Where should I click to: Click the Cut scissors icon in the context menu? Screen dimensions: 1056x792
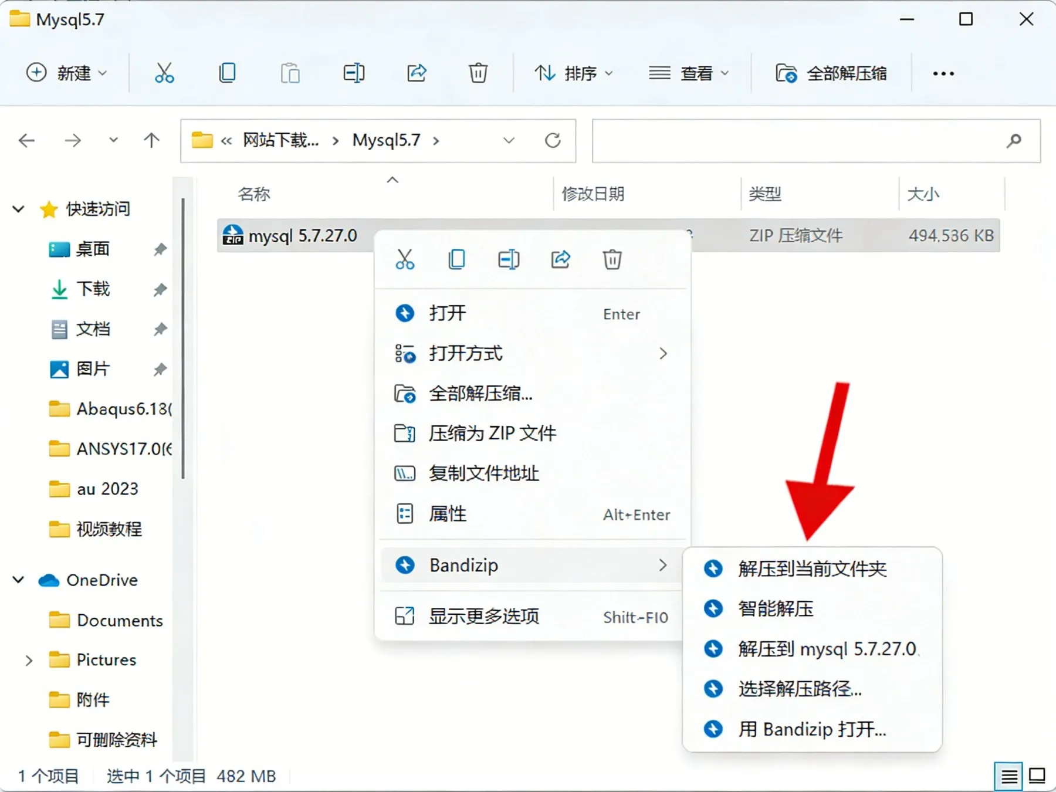405,259
